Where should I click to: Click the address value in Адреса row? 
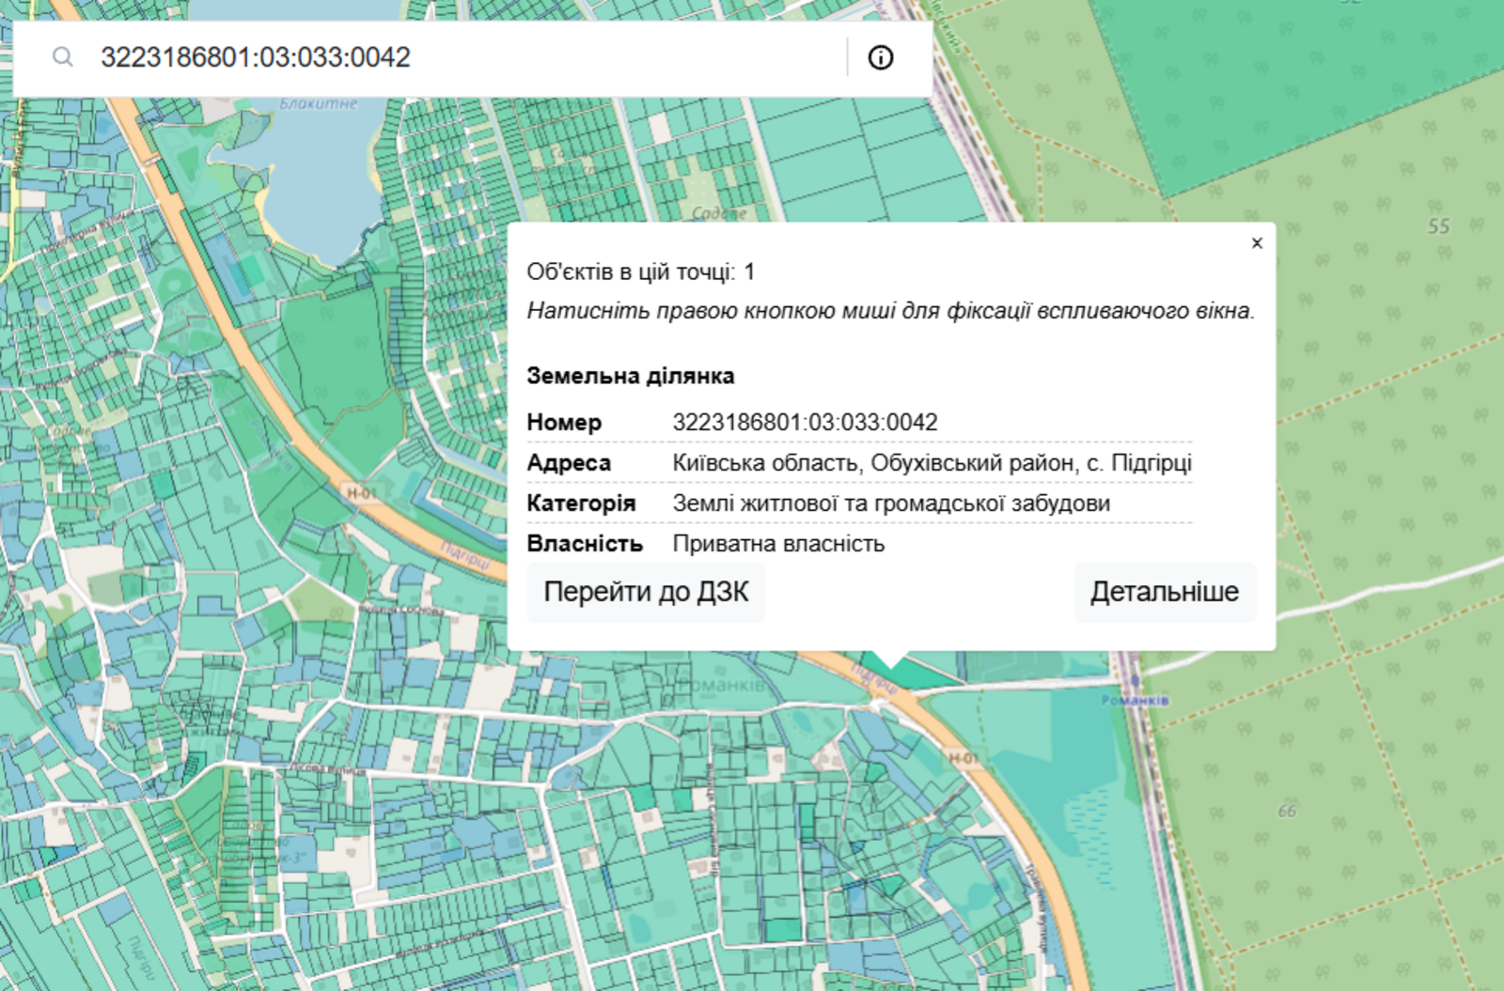click(932, 463)
